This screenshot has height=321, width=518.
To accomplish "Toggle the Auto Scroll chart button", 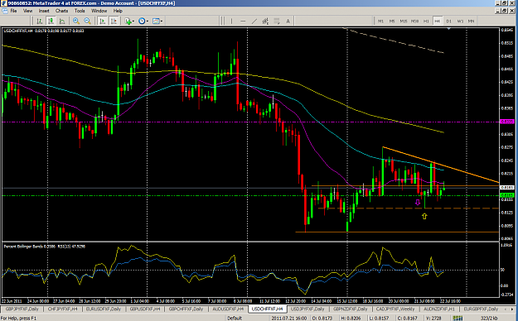I will click(x=103, y=22).
